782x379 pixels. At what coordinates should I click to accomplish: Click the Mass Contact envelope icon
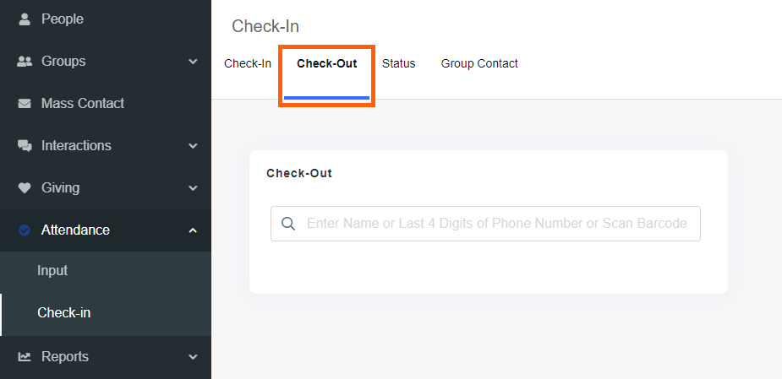[x=25, y=104]
